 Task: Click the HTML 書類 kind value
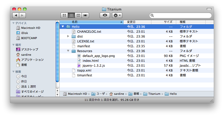[x=187, y=61]
